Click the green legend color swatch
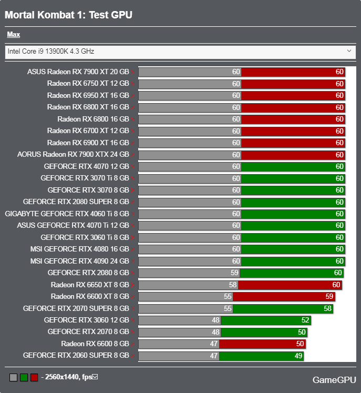Image resolution: width=361 pixels, height=393 pixels. click(24, 377)
